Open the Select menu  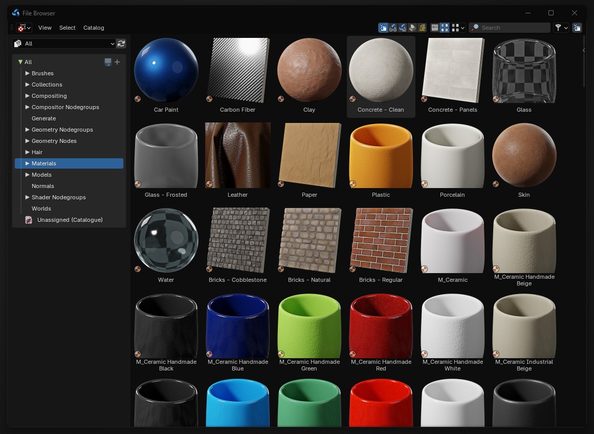click(68, 28)
